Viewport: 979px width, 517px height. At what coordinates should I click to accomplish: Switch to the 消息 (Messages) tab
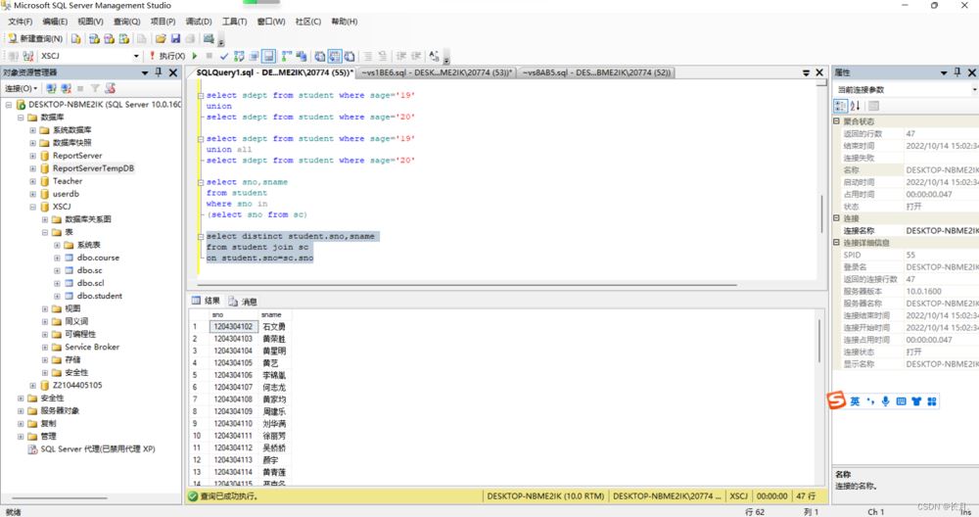pos(243,302)
